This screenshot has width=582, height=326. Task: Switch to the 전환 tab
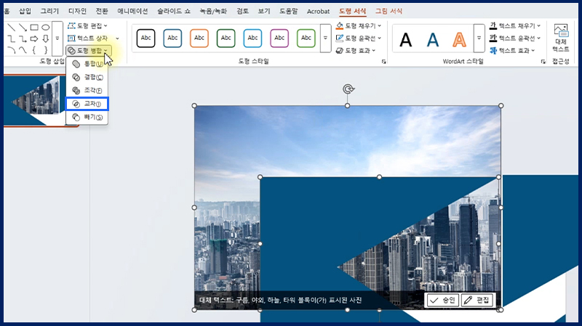[x=102, y=11]
